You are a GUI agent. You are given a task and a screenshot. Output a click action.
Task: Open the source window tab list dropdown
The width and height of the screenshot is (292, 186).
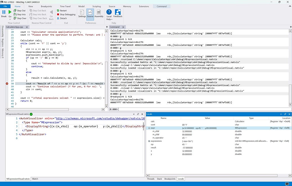(107, 27)
